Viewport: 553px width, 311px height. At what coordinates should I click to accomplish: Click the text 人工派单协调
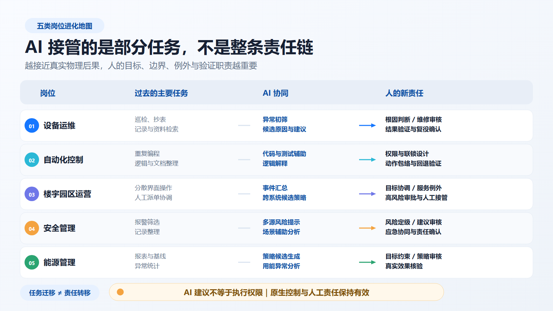click(x=153, y=197)
